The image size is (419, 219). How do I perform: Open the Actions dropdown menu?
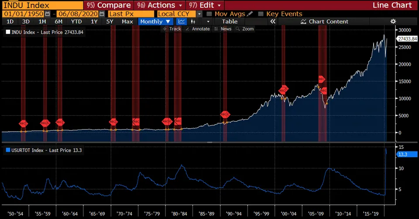tap(160, 5)
